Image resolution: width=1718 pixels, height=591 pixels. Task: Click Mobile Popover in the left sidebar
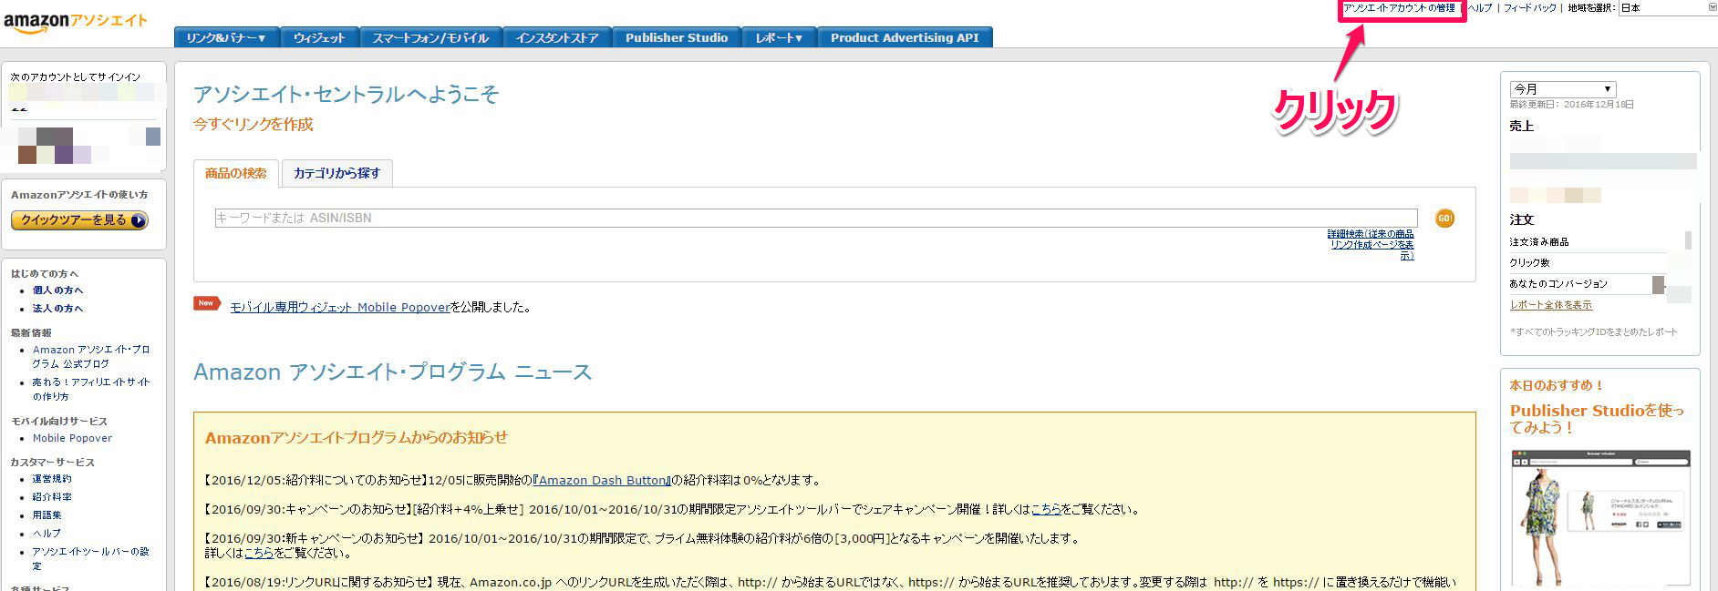72,438
